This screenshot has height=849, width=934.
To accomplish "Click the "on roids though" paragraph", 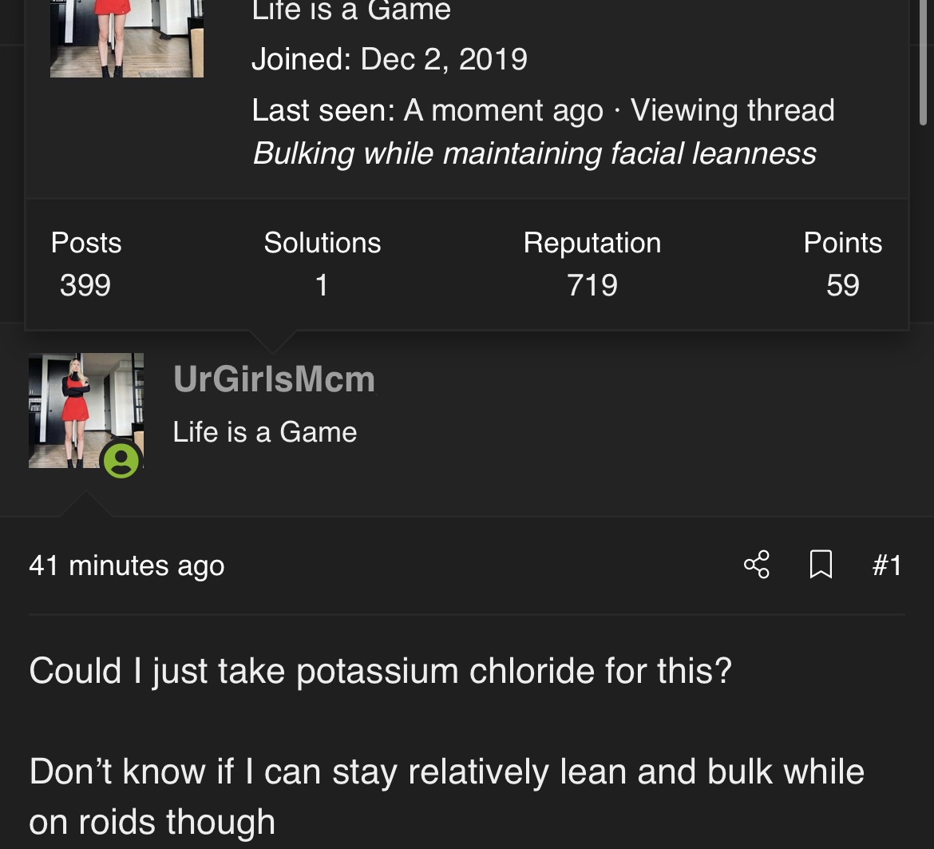I will point(152,822).
